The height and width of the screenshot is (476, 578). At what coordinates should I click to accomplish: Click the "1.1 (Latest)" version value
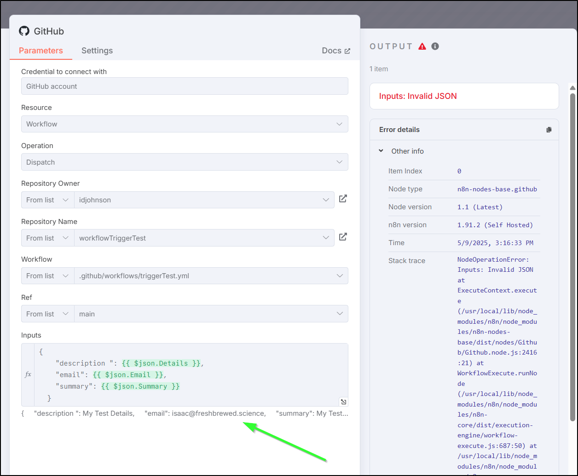(x=480, y=207)
